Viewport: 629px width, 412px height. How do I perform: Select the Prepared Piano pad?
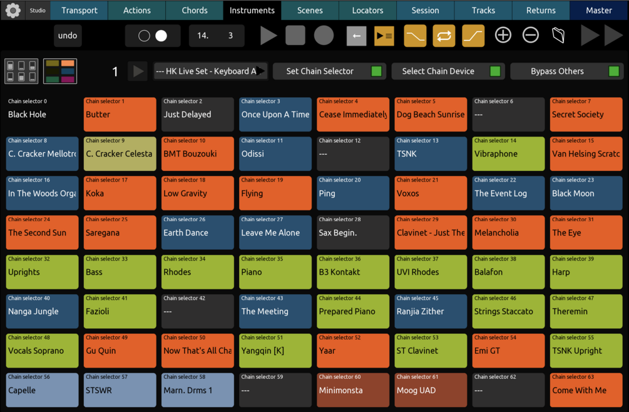tap(353, 311)
